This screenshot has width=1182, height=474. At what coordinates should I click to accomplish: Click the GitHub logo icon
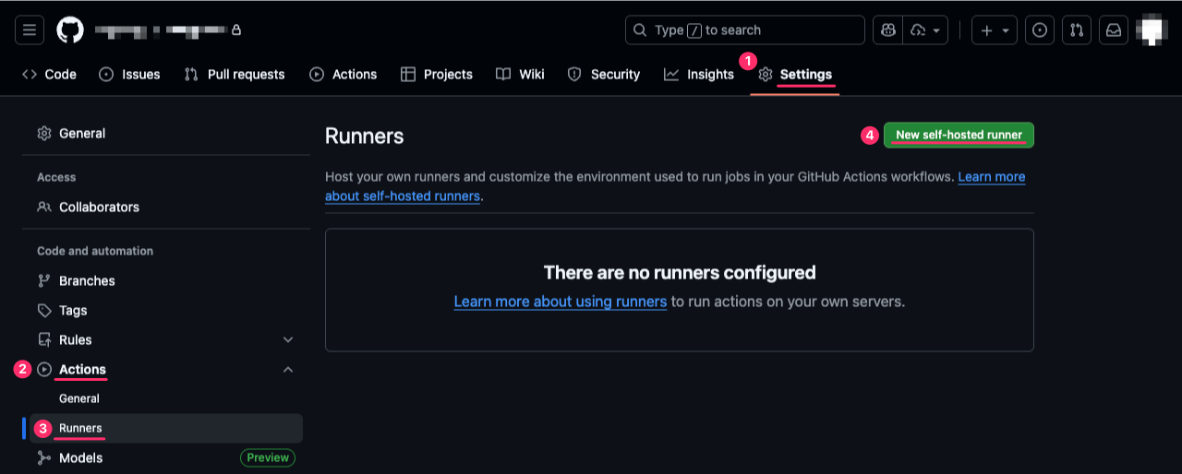click(70, 30)
